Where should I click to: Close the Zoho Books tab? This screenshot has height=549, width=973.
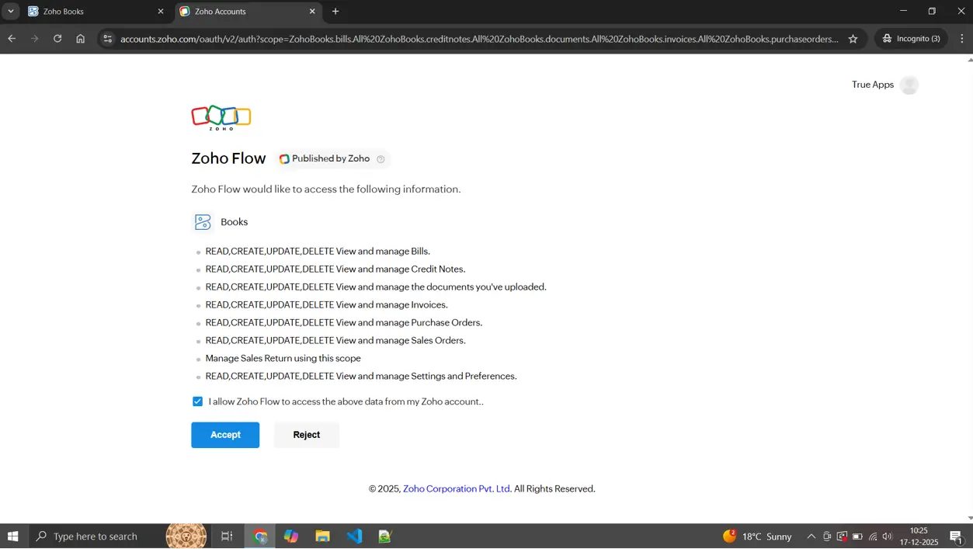[161, 12]
